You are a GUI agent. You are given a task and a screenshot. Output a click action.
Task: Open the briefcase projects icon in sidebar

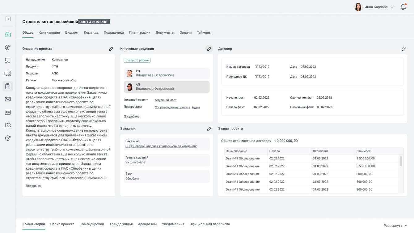point(8,35)
